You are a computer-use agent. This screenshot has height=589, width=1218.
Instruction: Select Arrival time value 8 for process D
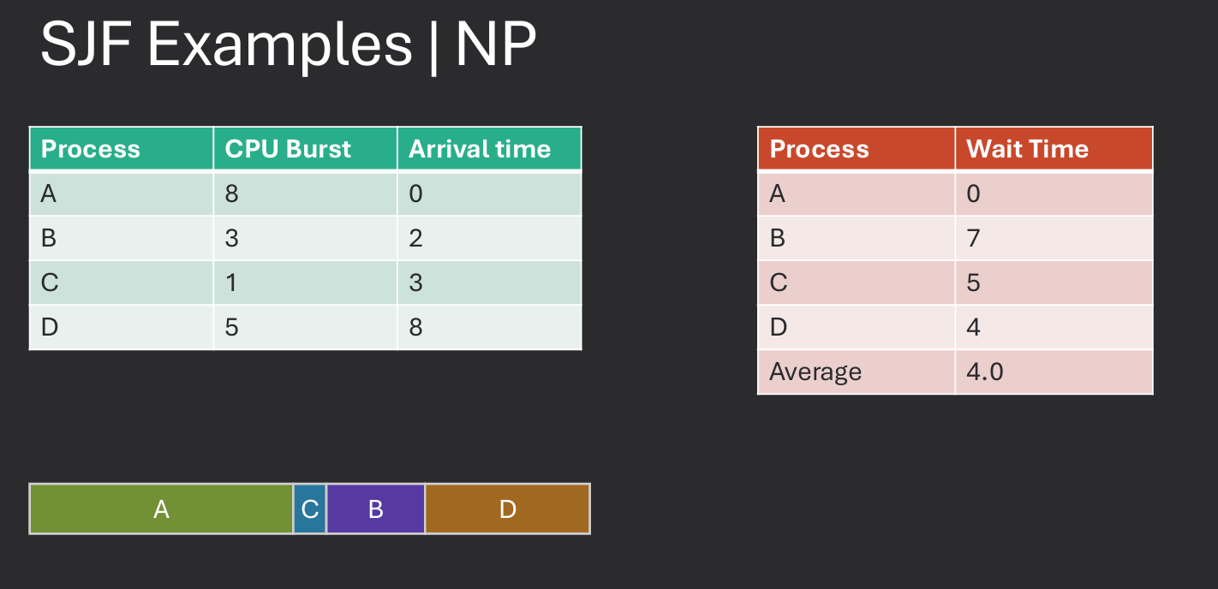click(489, 328)
